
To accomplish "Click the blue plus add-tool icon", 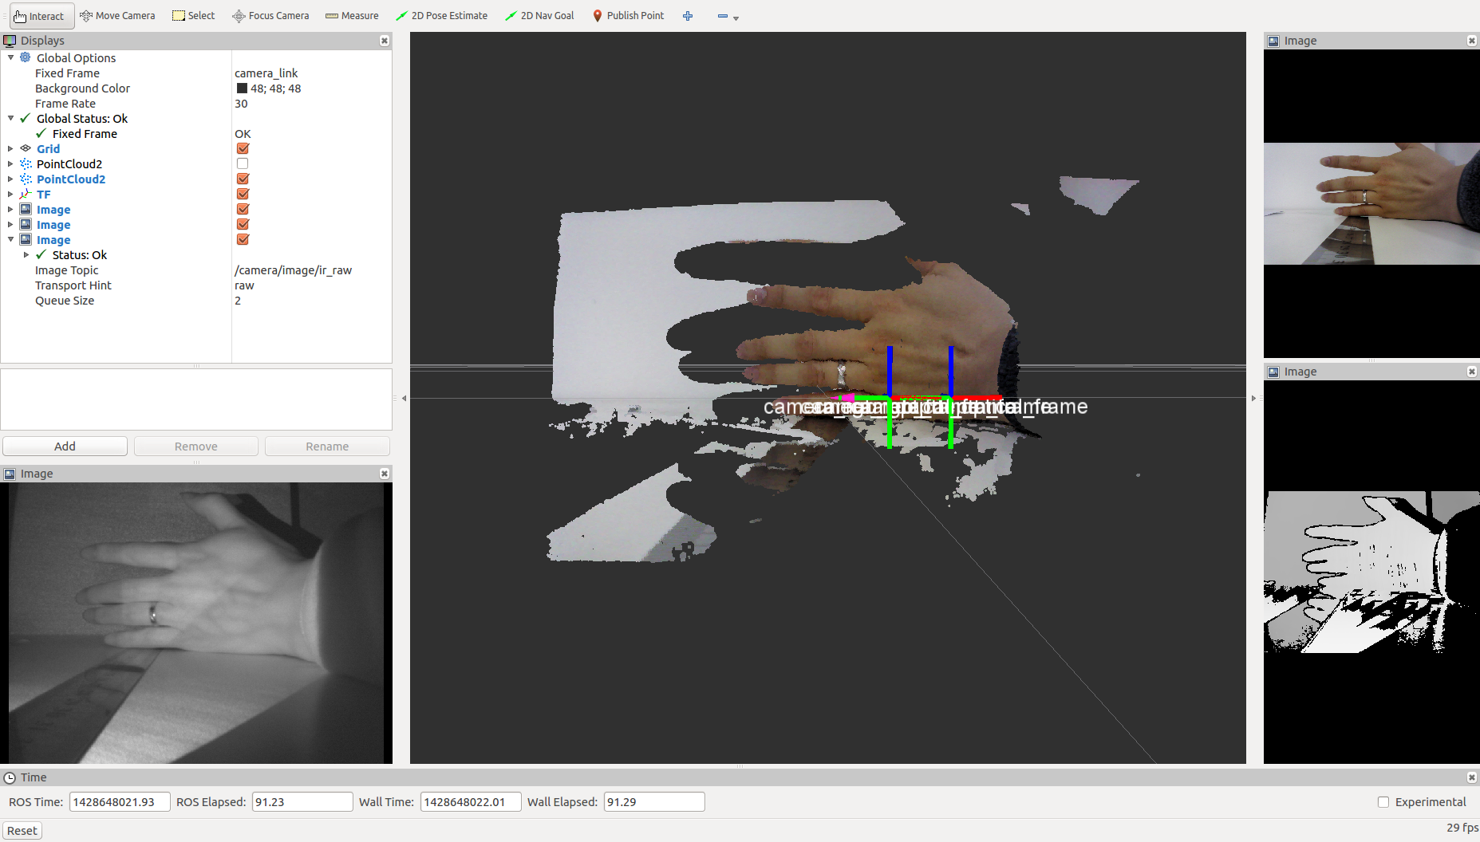I will 688,16.
